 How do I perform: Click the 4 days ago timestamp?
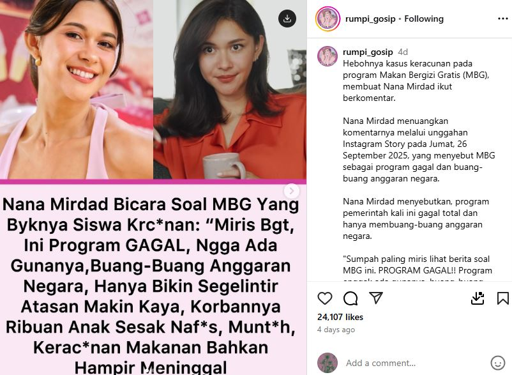(x=336, y=330)
